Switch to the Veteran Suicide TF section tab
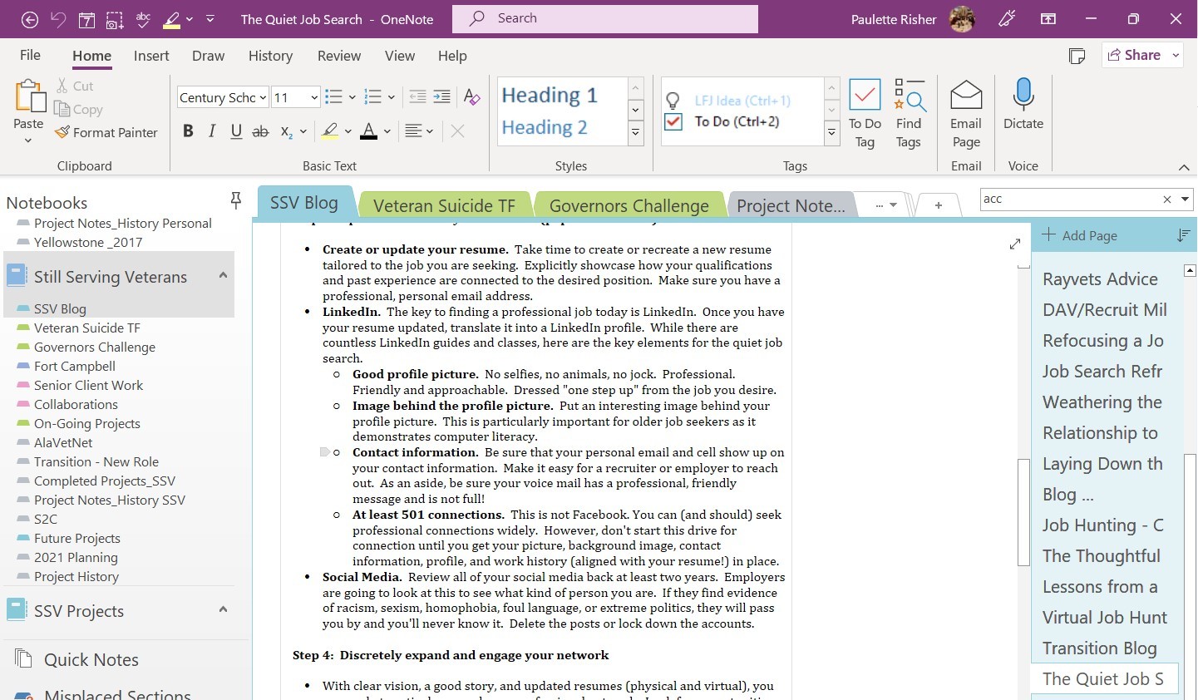The image size is (1198, 700). 444,205
